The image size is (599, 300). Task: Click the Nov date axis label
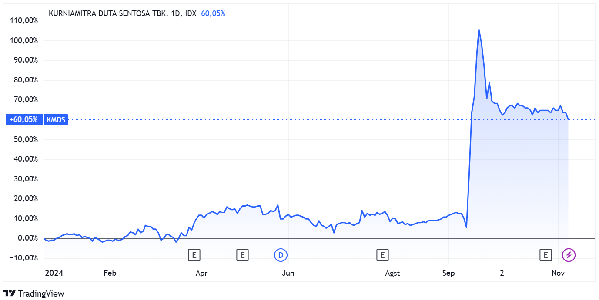click(558, 273)
